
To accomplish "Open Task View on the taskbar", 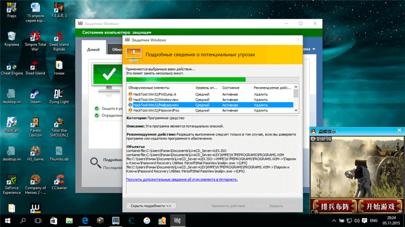I will [x=38, y=221].
